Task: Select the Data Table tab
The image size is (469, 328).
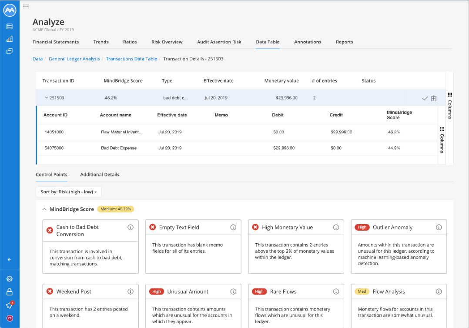Action: tap(268, 42)
